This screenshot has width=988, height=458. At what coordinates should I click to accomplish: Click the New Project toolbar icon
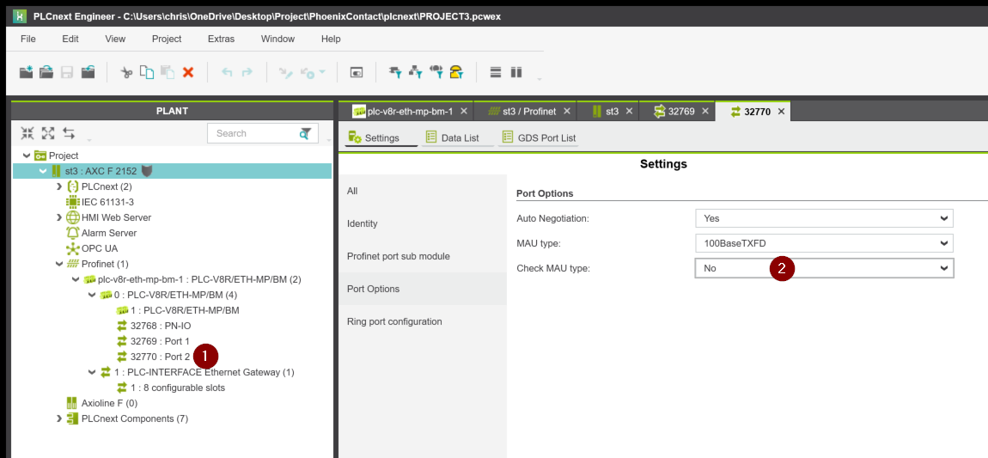tap(26, 73)
